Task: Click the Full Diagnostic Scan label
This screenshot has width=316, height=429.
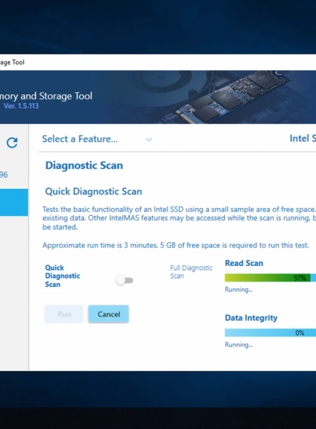Action: coord(191,272)
